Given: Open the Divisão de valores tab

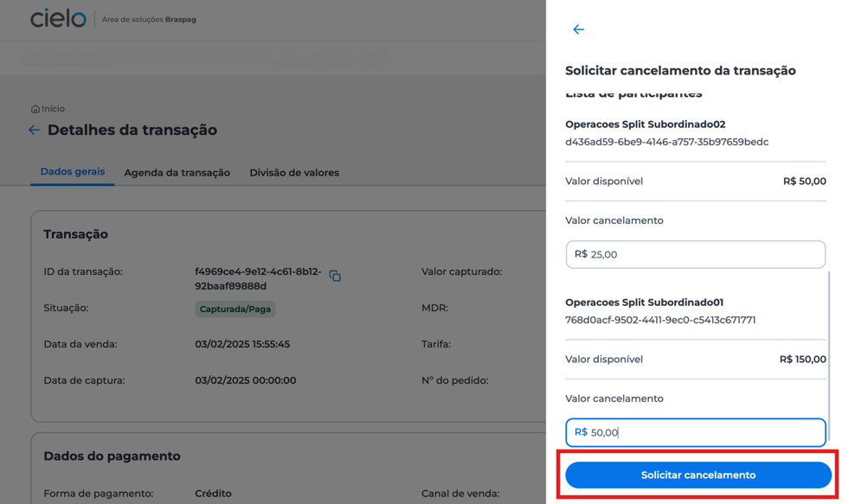Looking at the screenshot, I should pyautogui.click(x=294, y=173).
